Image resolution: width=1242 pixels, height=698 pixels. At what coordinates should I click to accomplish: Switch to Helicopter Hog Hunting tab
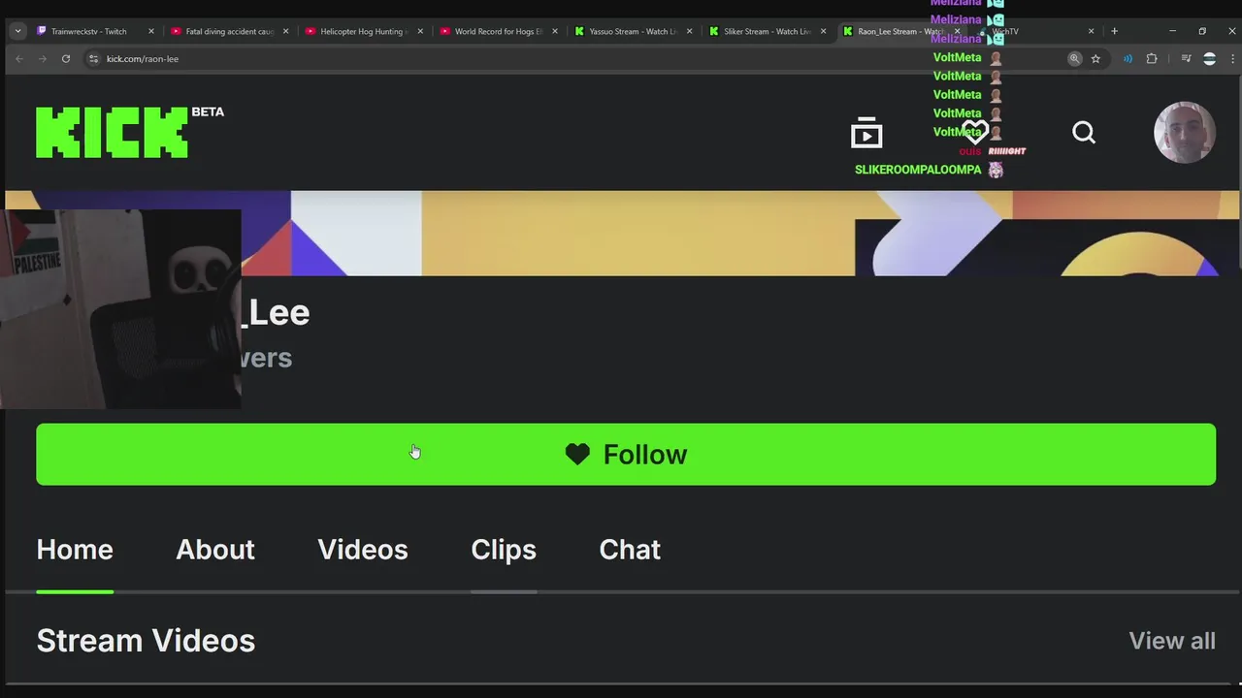pos(364,31)
